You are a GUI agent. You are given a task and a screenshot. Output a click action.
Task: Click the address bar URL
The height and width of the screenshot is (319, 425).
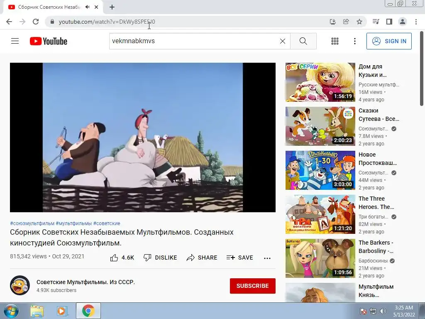107,22
